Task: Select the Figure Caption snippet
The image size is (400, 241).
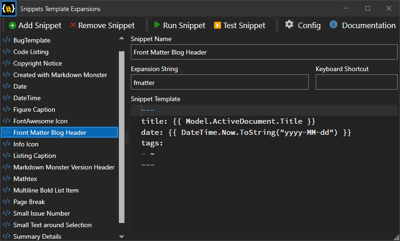Action: [34, 109]
